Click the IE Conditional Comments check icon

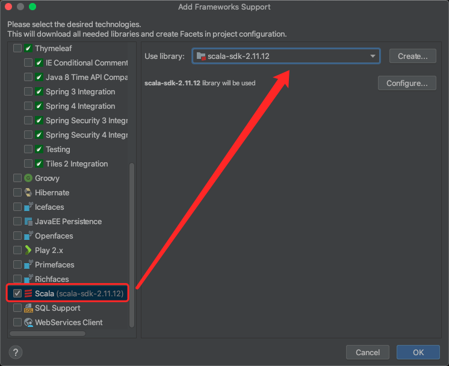[x=39, y=63]
